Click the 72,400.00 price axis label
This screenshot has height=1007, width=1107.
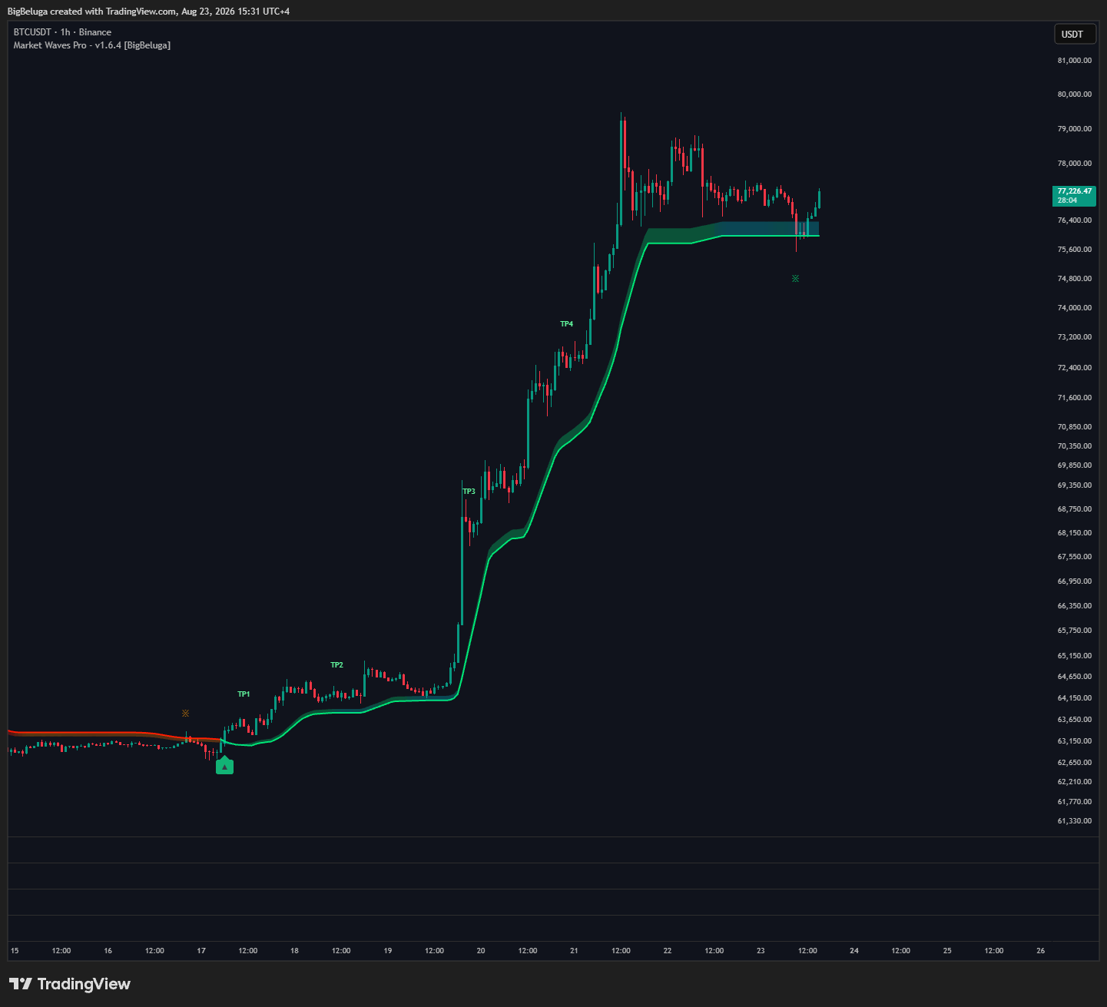click(1075, 368)
